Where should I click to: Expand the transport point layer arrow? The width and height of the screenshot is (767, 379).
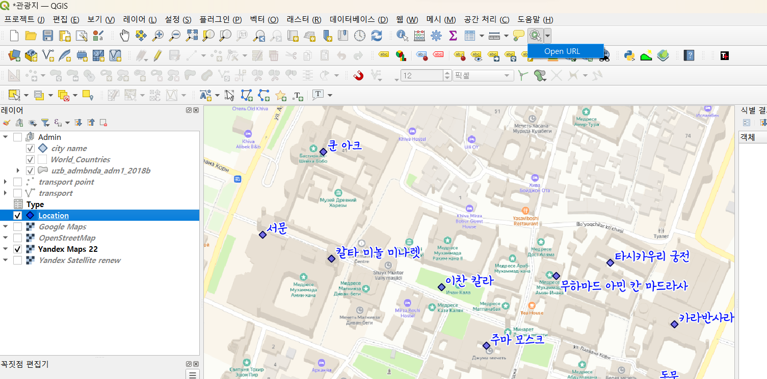point(6,182)
